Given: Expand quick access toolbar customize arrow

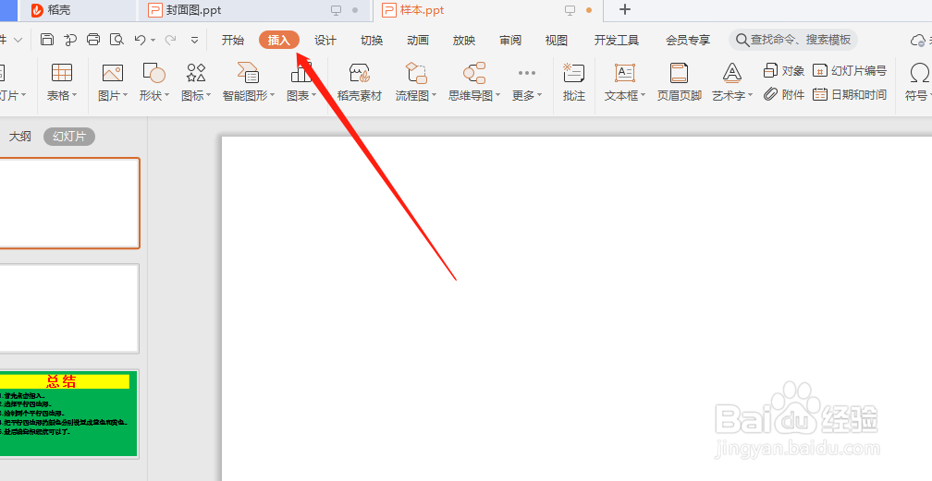Looking at the screenshot, I should 194,41.
